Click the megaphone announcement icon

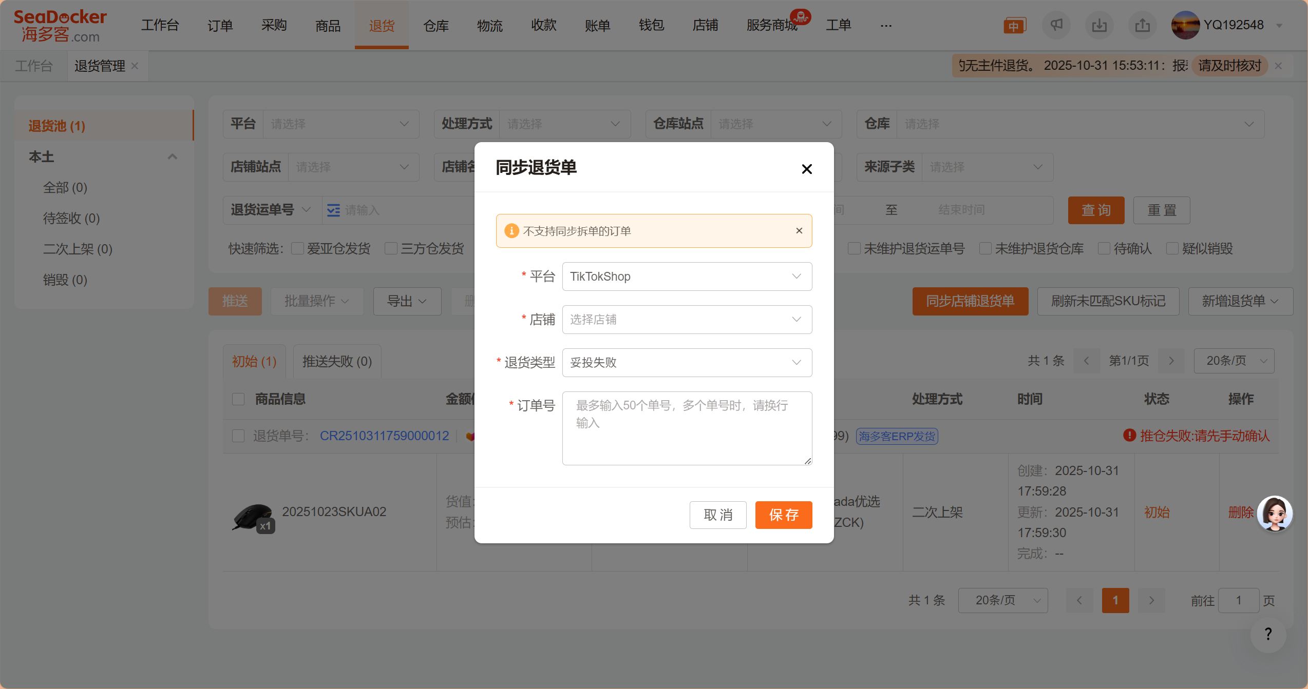coord(1056,25)
